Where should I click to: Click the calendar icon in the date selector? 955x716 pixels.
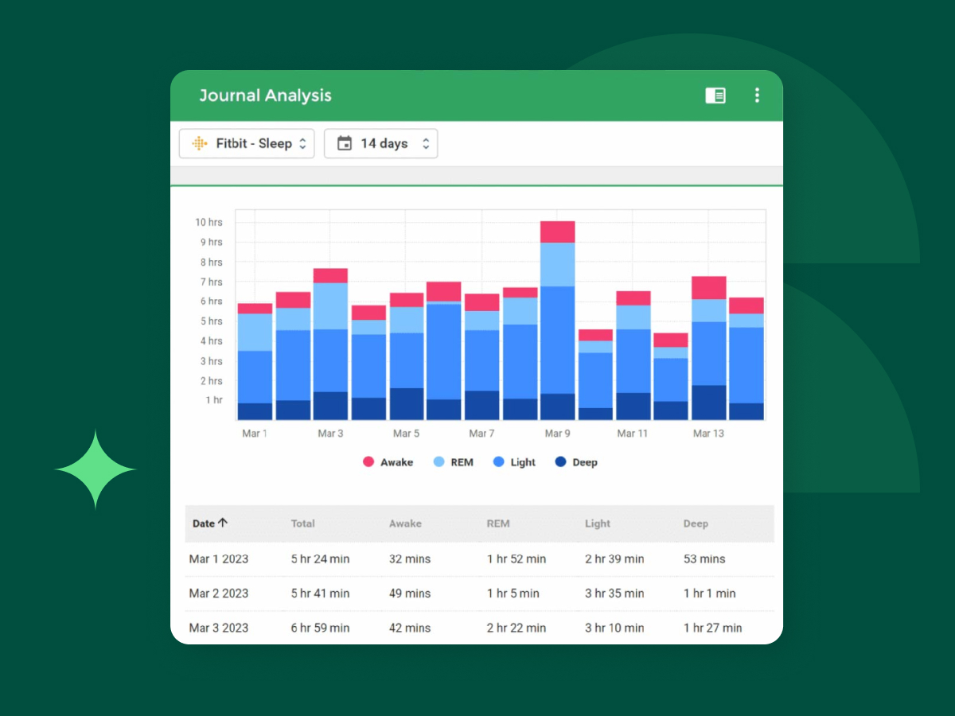(345, 143)
